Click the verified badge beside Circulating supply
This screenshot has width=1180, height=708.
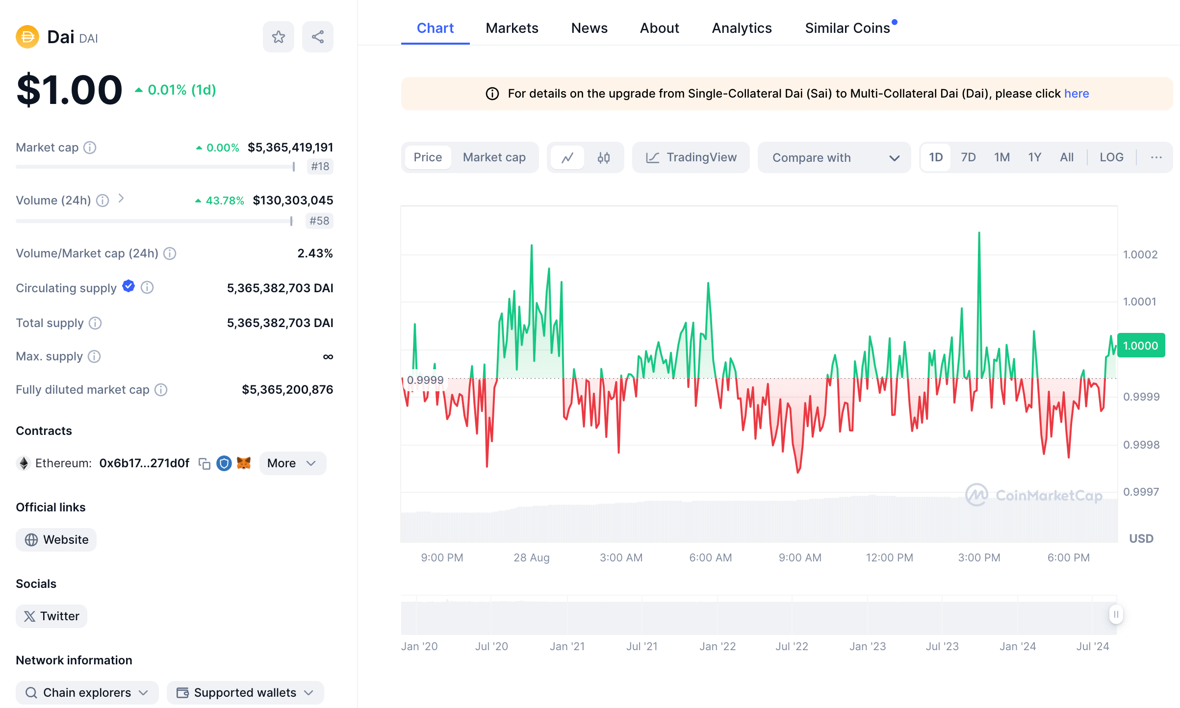(x=128, y=286)
